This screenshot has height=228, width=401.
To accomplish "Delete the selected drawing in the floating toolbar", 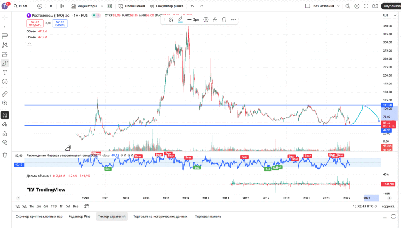I will (224, 20).
